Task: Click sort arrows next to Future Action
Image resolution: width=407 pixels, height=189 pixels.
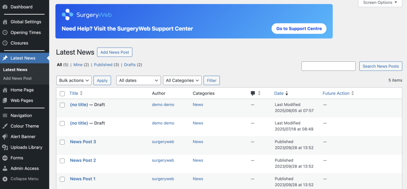Action: coord(353,94)
